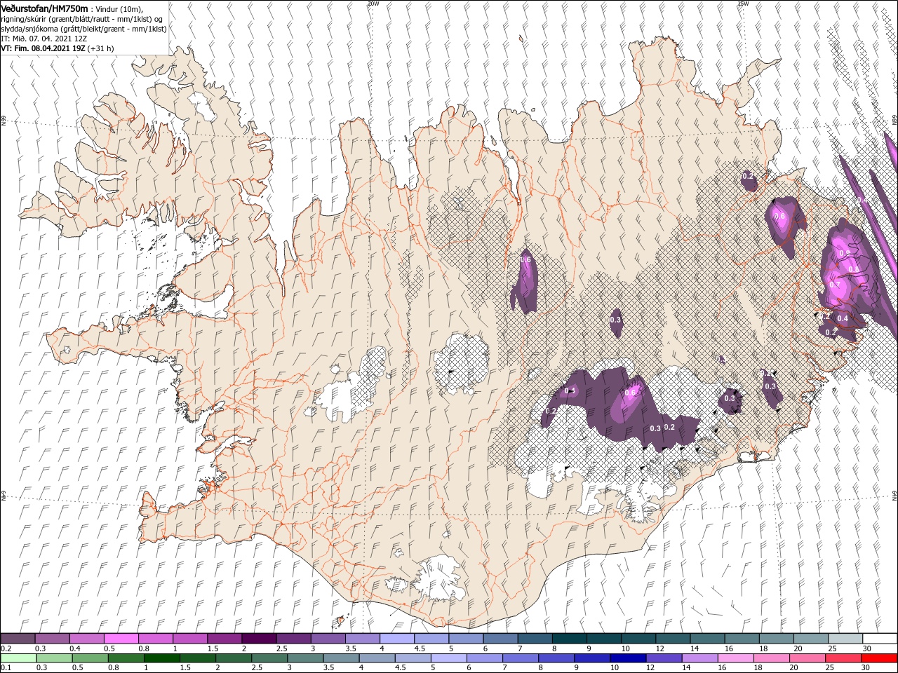Click the dark blue rain swatch starting at 10
The width and height of the screenshot is (898, 673).
tap(626, 658)
